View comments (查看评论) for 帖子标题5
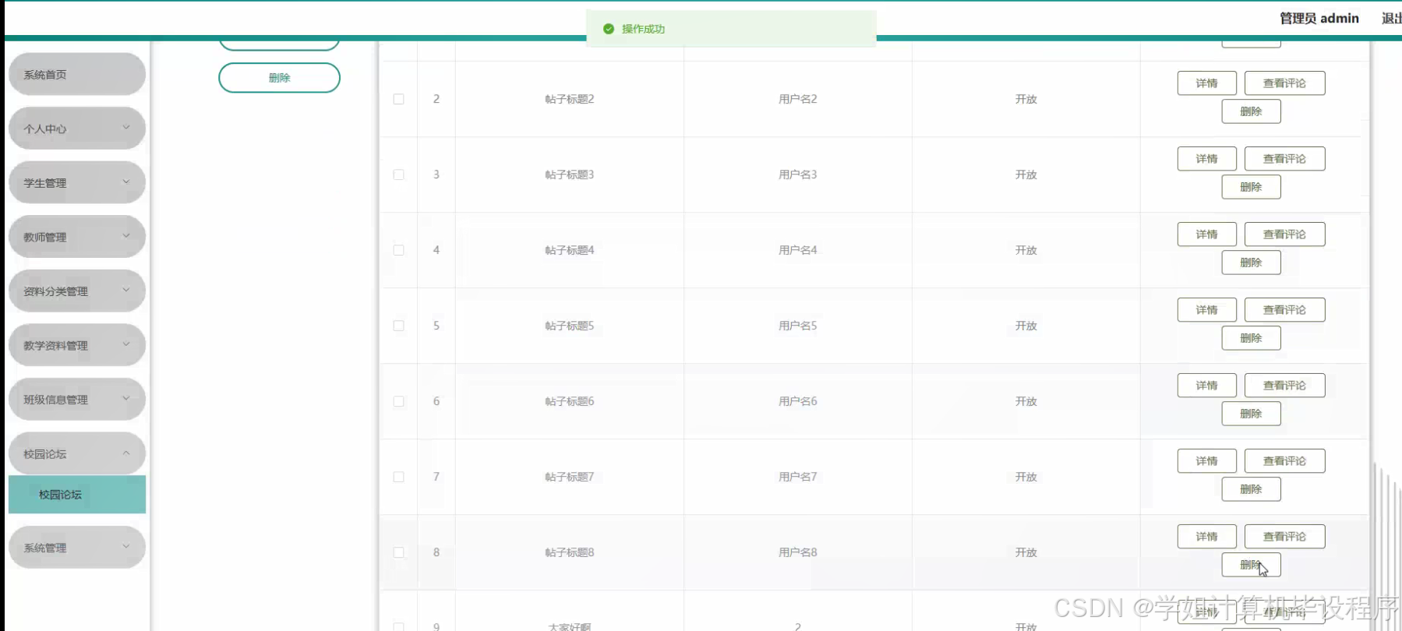This screenshot has height=631, width=1402. (x=1284, y=310)
